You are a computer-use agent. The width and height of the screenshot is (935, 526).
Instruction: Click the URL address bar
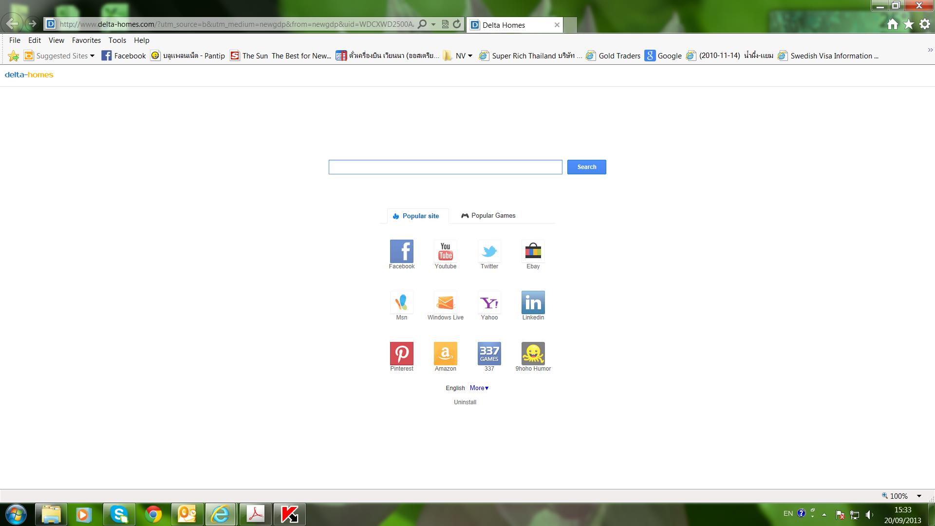click(237, 24)
